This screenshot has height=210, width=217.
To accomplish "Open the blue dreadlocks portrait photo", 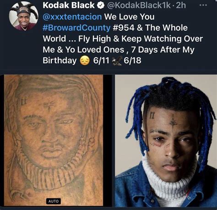I will coord(166,140).
